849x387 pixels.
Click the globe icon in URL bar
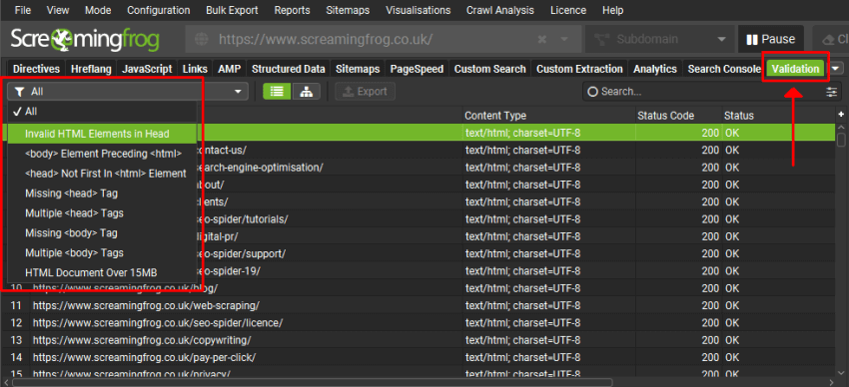pos(202,40)
